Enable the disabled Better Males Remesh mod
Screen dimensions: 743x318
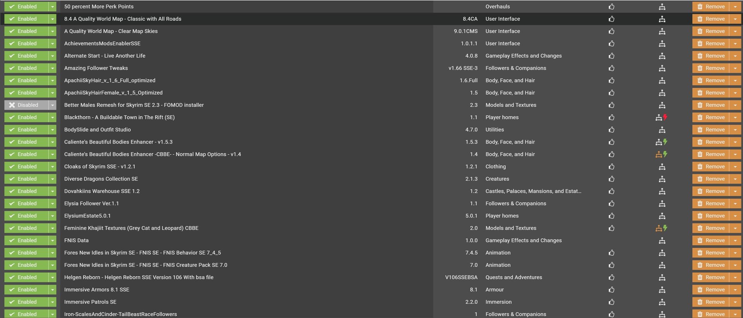(26, 105)
